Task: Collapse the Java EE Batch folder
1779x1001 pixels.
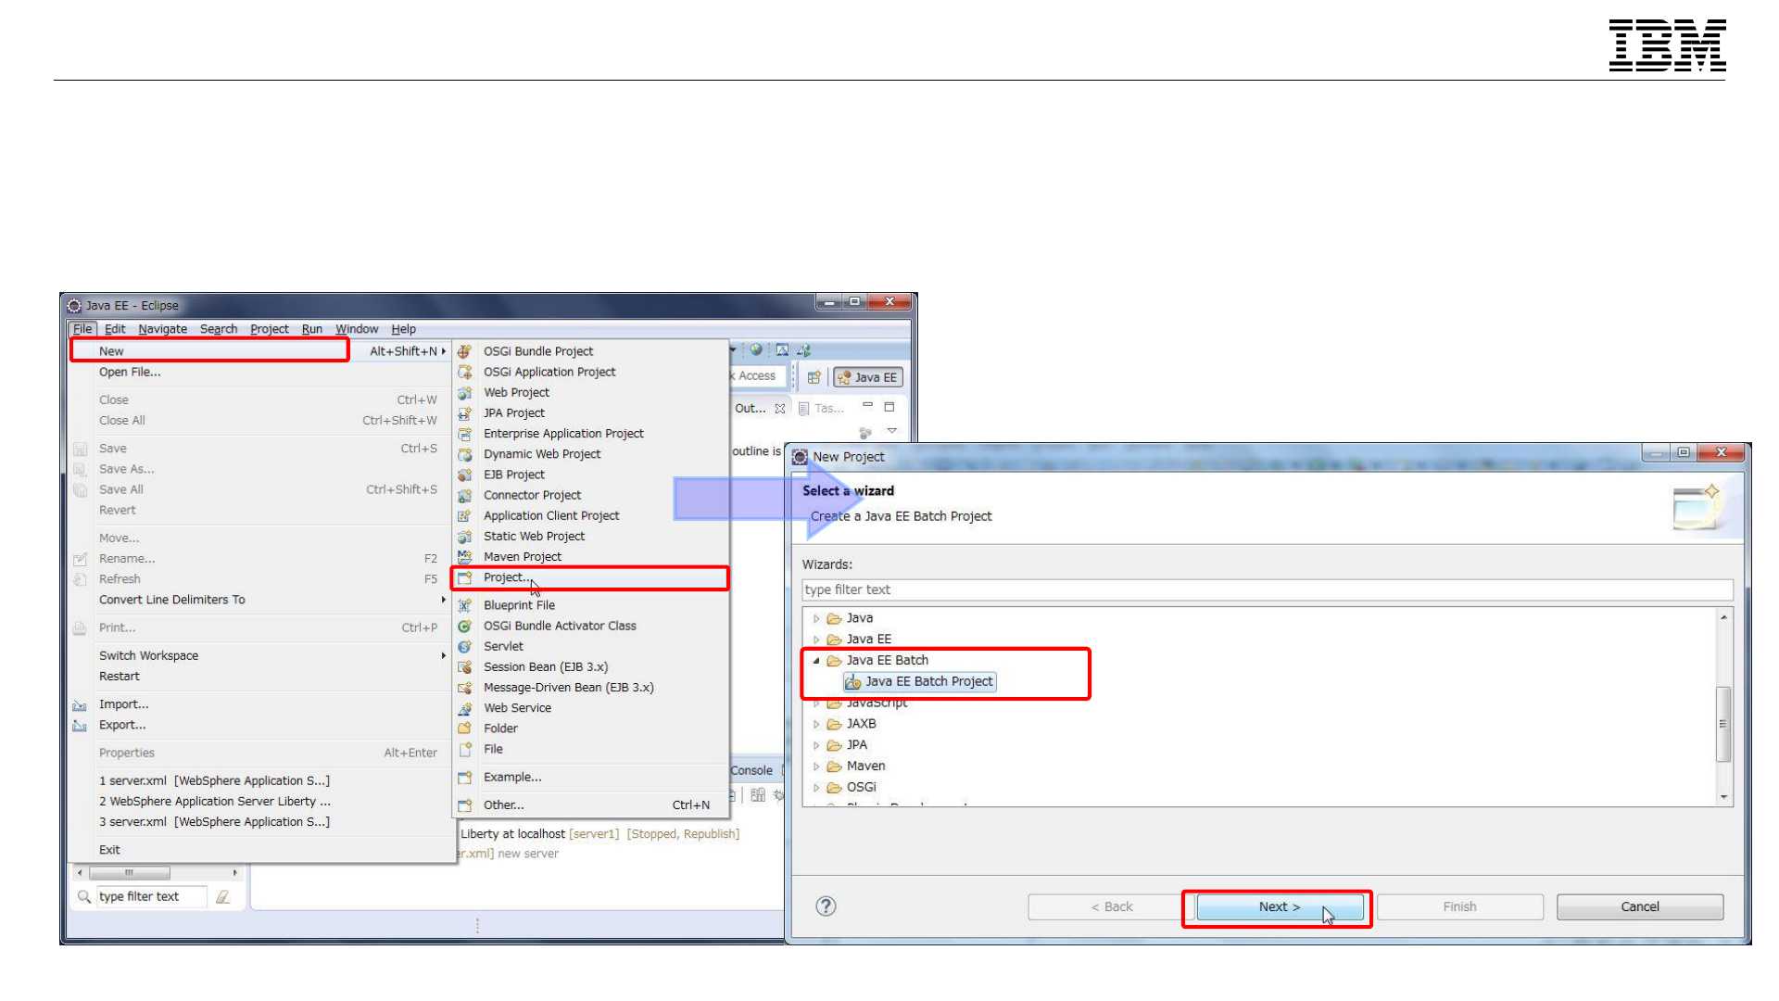Action: click(x=816, y=661)
